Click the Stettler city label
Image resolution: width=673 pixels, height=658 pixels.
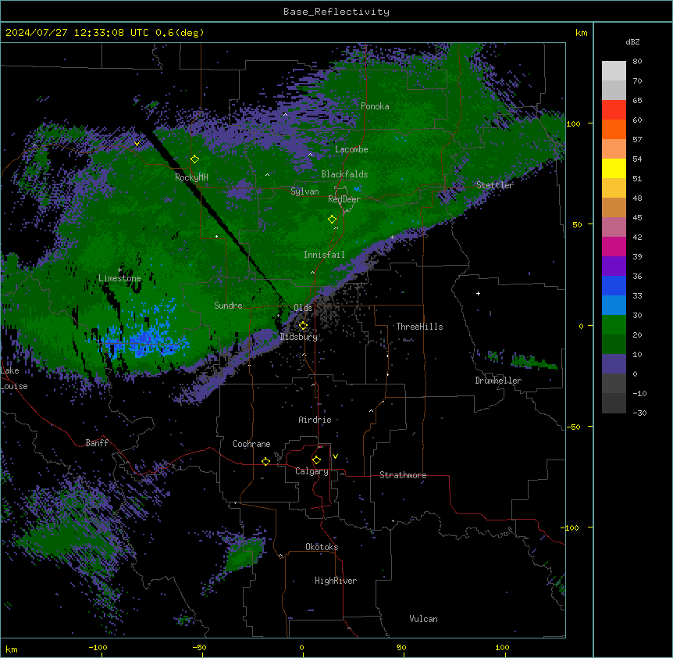click(495, 185)
